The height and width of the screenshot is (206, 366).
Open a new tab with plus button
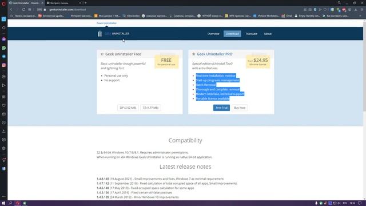[x=86, y=3]
